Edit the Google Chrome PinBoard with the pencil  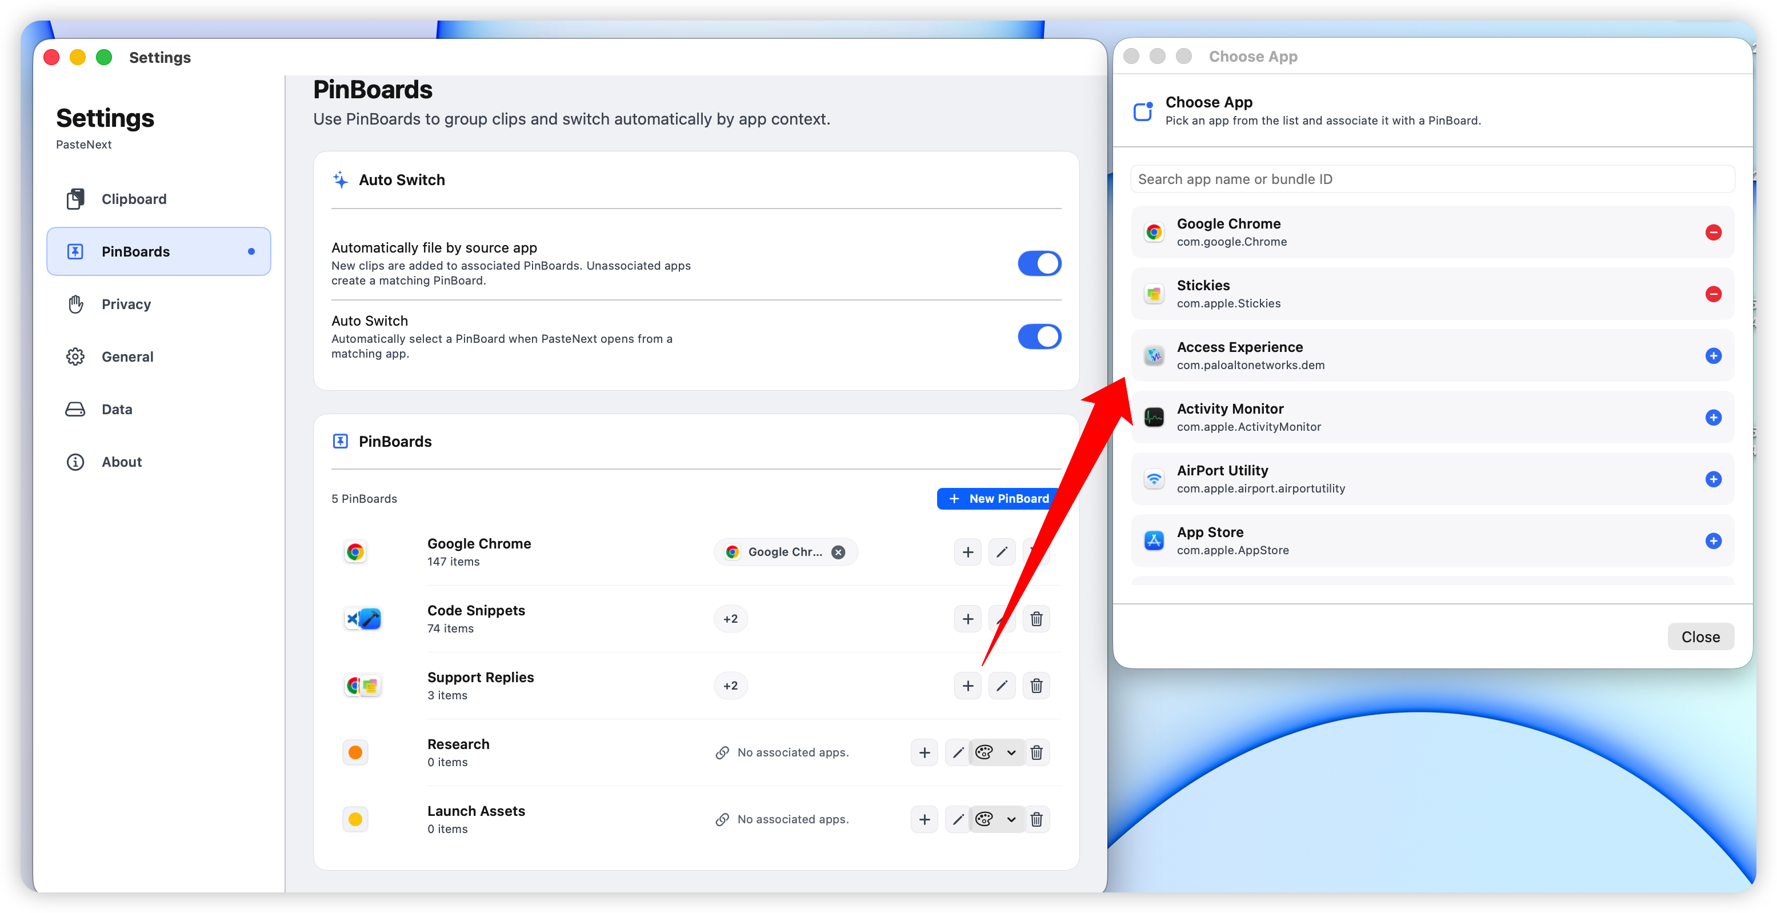1002,552
